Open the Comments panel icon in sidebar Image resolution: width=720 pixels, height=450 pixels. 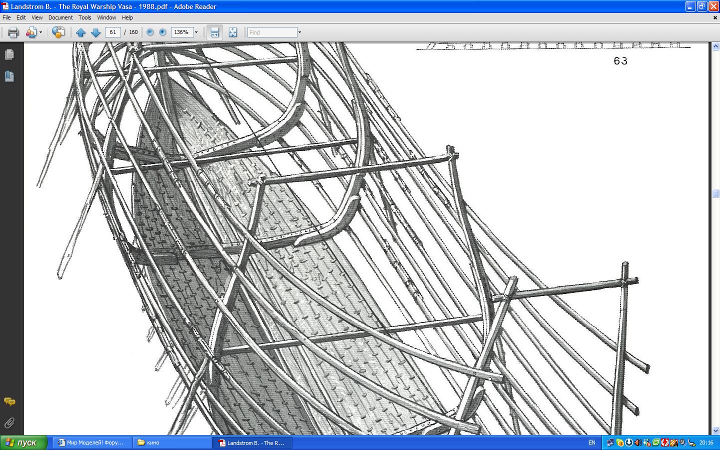(x=9, y=401)
